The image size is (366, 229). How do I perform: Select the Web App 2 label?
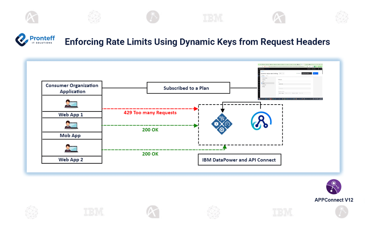tap(72, 160)
